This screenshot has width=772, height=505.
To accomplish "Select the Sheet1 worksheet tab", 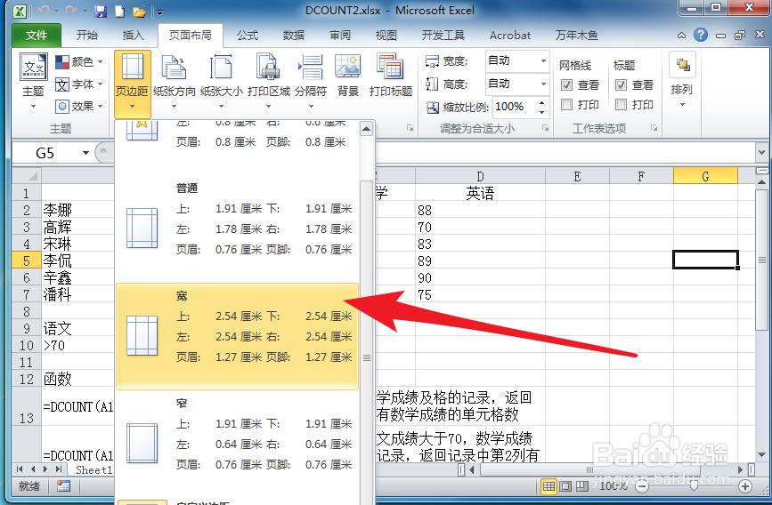I will click(x=94, y=469).
